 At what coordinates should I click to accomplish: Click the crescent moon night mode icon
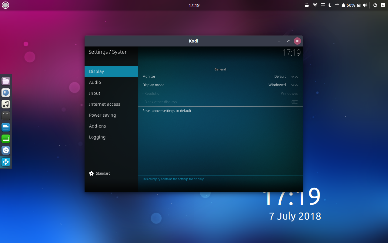(x=330, y=5)
